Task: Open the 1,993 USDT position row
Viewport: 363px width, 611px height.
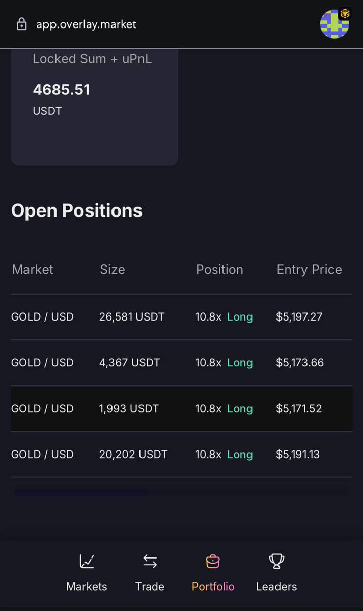Action: [129, 409]
